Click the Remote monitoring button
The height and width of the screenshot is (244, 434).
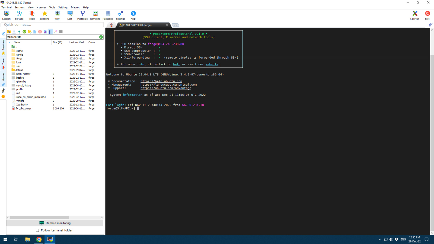pyautogui.click(x=55, y=223)
